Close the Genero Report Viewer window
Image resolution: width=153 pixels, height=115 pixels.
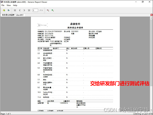point(150,2)
